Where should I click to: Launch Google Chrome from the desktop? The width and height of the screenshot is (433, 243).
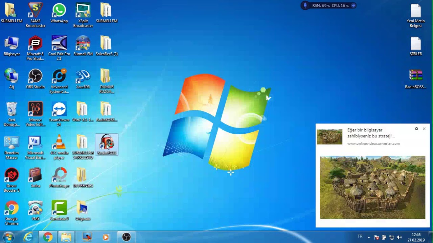point(12,213)
